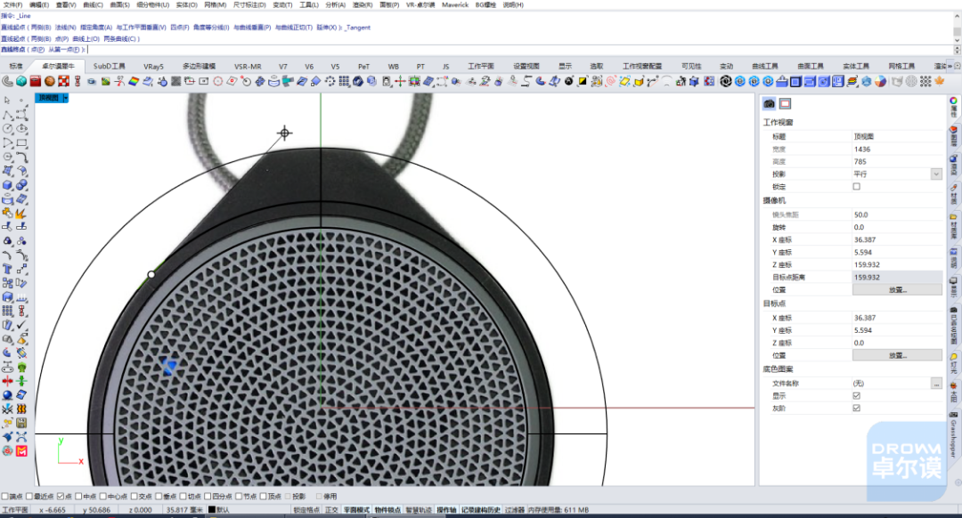Select the rectangle tool in left sidebar
Viewport: 962px width, 518px height.
coord(21,142)
